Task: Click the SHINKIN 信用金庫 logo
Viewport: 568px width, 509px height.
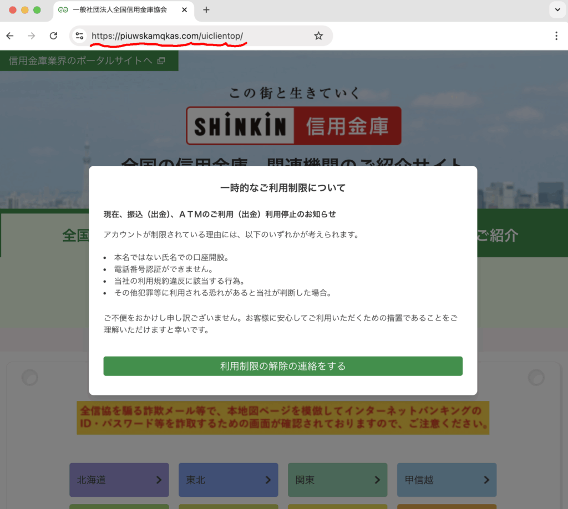Action: (293, 126)
